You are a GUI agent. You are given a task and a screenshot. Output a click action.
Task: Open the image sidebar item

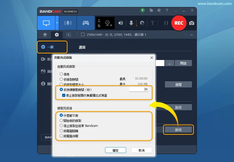coord(47,72)
